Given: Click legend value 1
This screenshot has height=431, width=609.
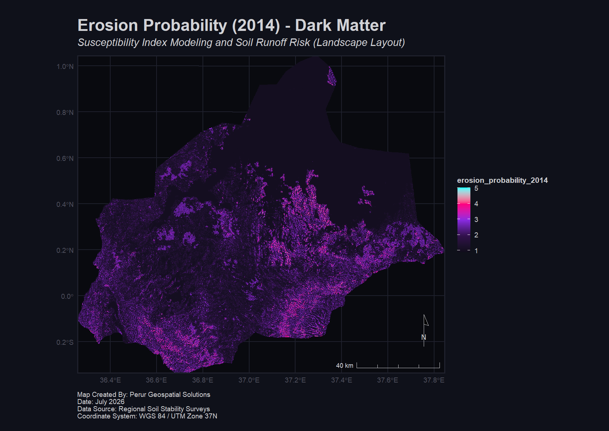Looking at the screenshot, I should tap(476, 251).
